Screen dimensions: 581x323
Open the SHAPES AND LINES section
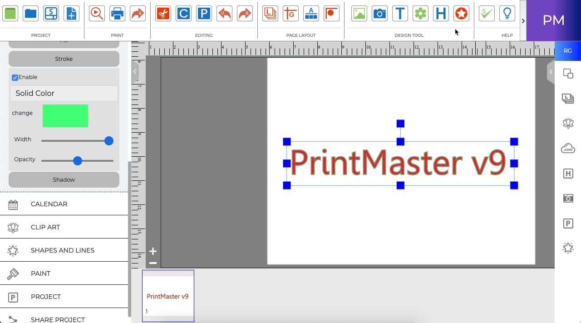(63, 250)
